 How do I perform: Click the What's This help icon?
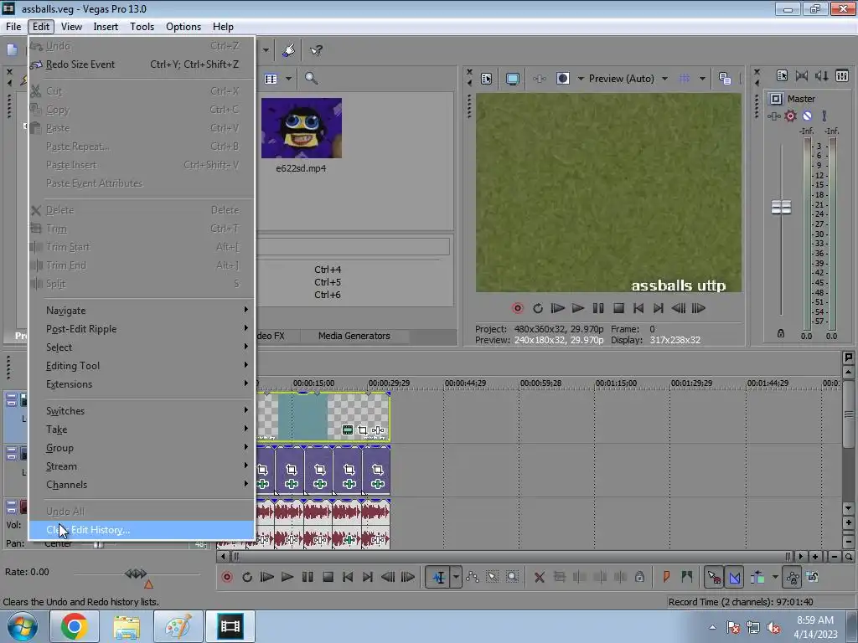pyautogui.click(x=316, y=51)
